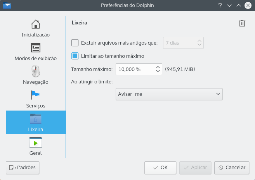
Task: Decrease Tamanho máximo with down arrow
Action: 158,71
